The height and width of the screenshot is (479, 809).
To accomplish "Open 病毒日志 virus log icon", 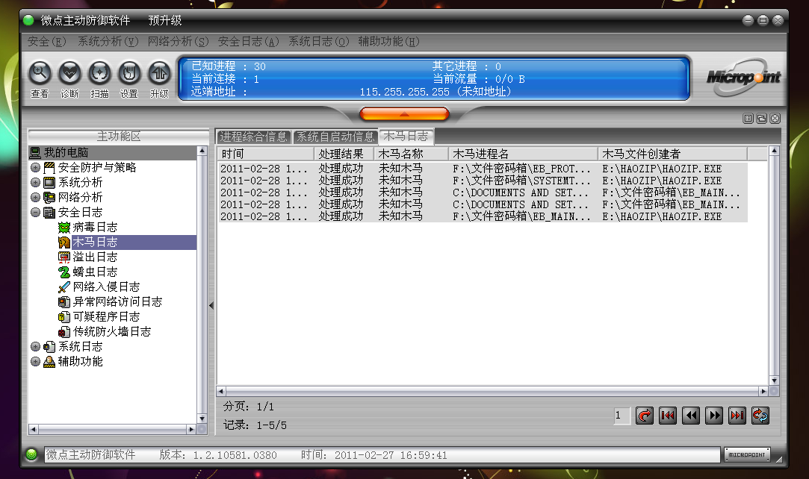I will [x=64, y=227].
